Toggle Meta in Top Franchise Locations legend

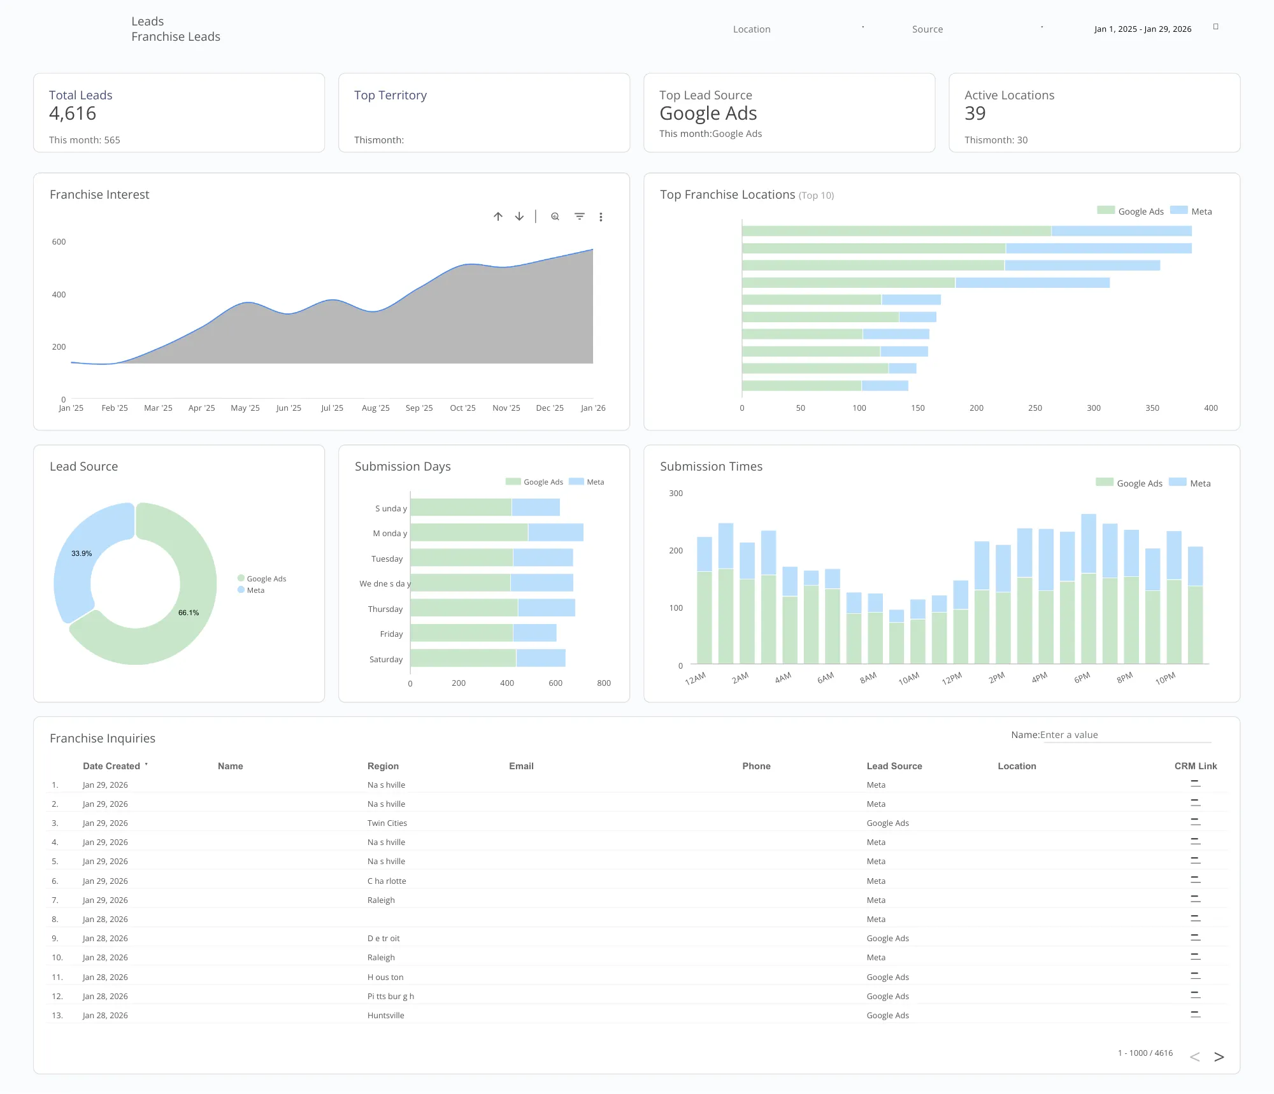pos(1191,211)
